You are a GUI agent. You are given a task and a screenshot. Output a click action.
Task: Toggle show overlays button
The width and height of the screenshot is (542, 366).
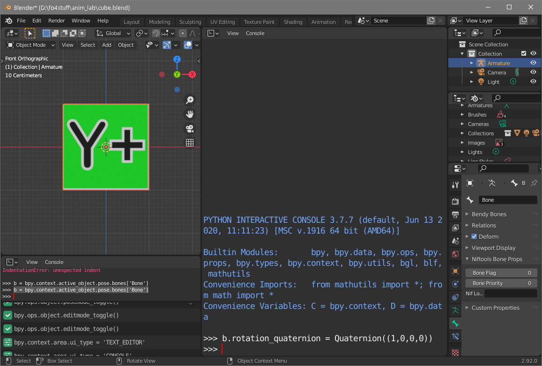pyautogui.click(x=188, y=45)
